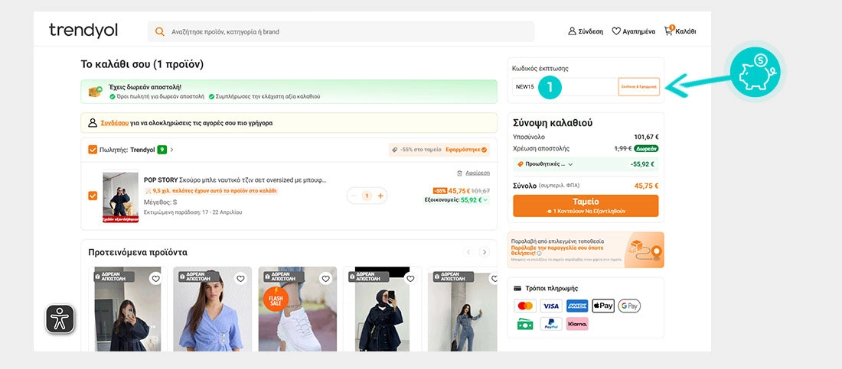Proceed with the orange Ταμείο checkout button
This screenshot has width=842, height=369.
point(586,206)
